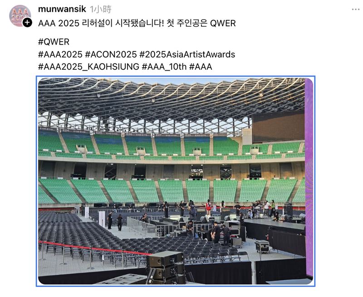Open the post's 1小時 timestamp
The width and height of the screenshot is (363, 297).
coord(100,9)
